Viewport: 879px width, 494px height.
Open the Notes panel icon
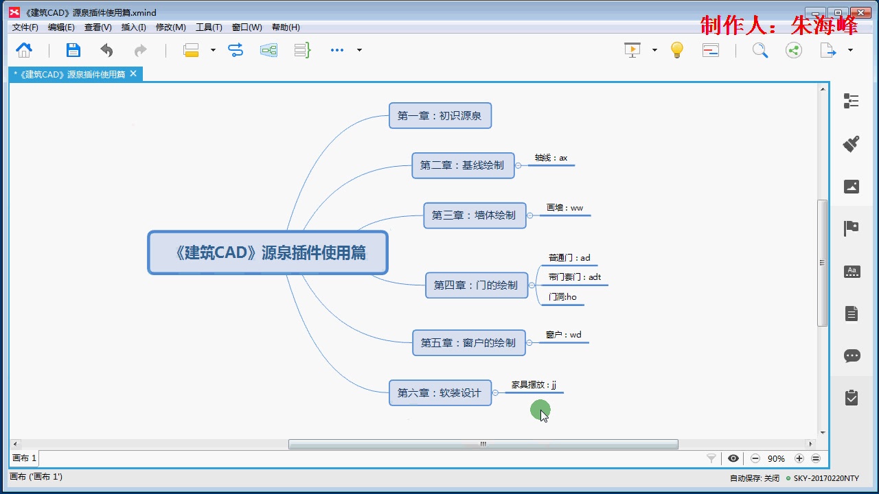coord(852,314)
